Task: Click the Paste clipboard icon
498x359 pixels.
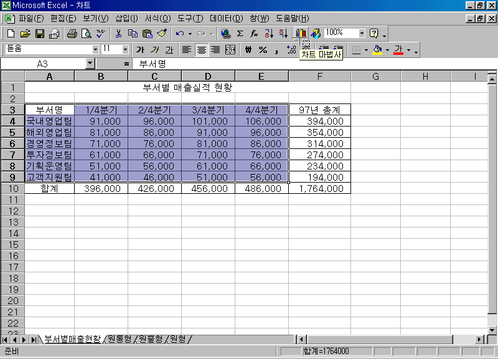Action: [x=148, y=34]
